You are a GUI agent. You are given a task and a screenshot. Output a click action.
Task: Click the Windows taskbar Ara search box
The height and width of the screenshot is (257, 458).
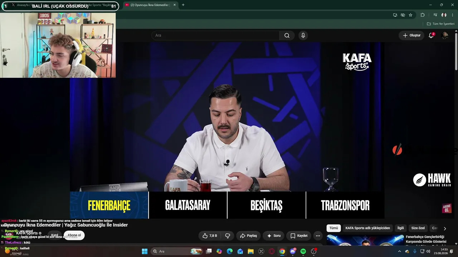point(177,251)
